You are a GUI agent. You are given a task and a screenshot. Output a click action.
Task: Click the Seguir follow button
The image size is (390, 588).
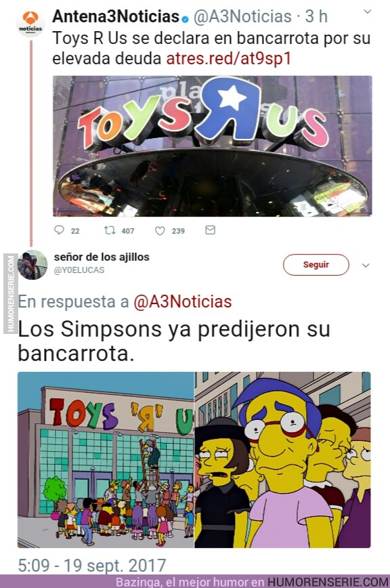point(316,265)
